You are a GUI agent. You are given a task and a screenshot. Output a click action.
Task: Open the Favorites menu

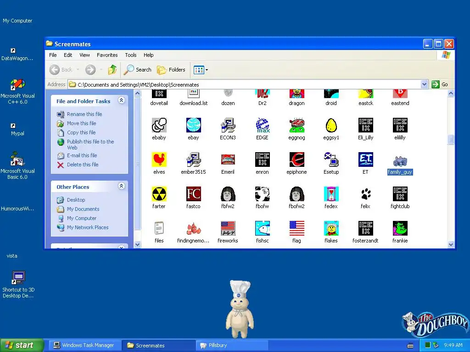pyautogui.click(x=107, y=55)
